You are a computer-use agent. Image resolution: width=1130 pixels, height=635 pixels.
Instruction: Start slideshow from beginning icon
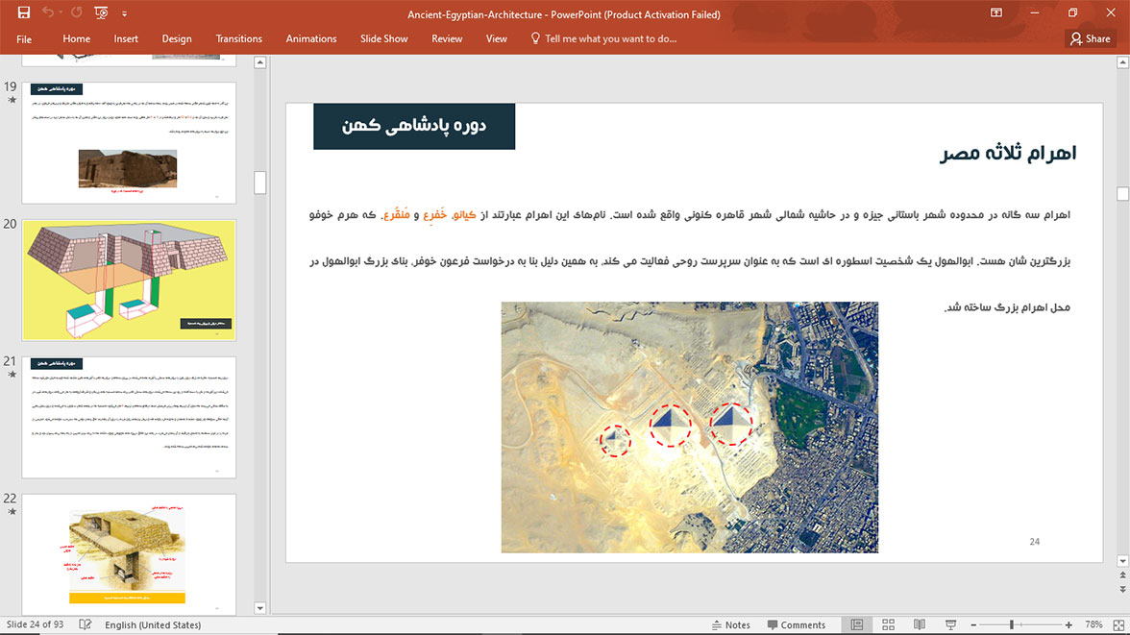101,13
